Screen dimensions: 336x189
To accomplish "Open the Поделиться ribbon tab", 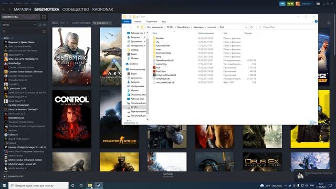I will pyautogui.click(x=152, y=22).
